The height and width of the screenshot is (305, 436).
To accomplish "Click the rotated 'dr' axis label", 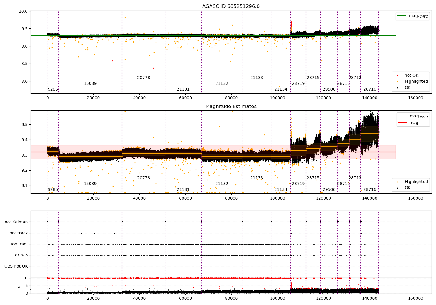I will pos(19,286).
